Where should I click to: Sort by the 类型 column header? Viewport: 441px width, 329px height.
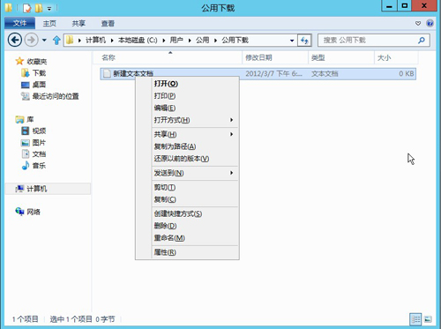[x=341, y=57]
